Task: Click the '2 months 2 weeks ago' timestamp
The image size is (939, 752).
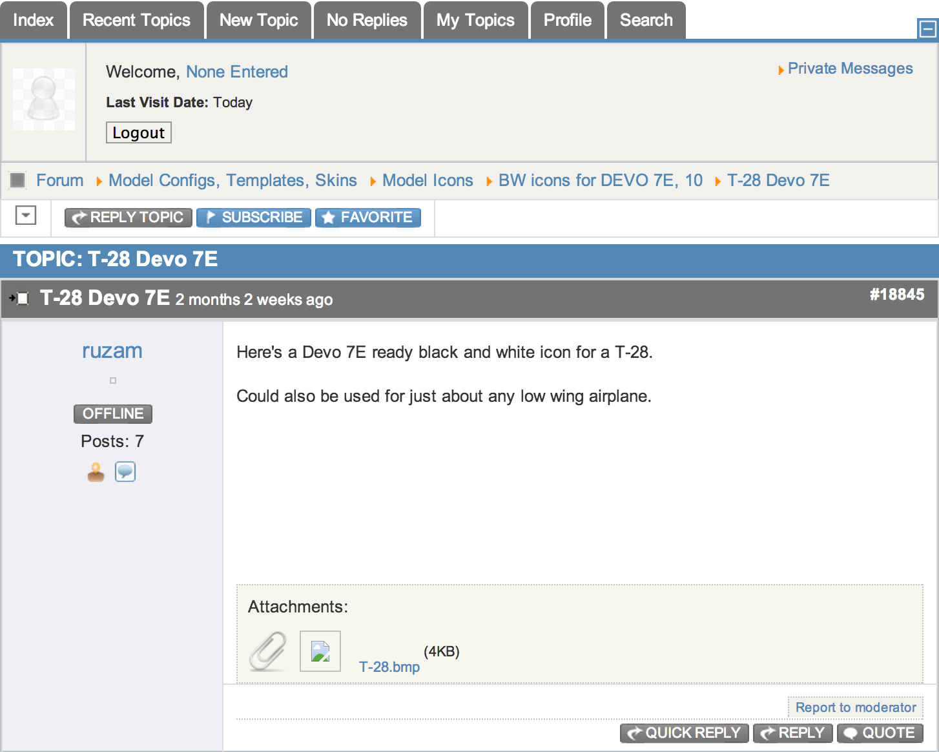Action: click(x=254, y=300)
